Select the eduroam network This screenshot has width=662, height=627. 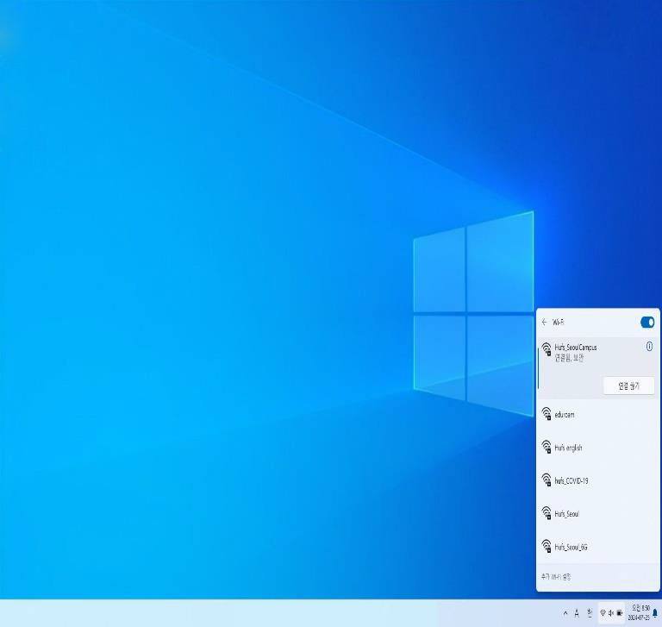coord(565,415)
